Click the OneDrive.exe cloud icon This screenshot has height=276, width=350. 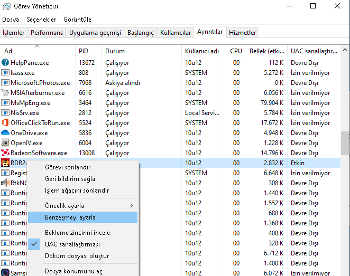click(x=5, y=133)
